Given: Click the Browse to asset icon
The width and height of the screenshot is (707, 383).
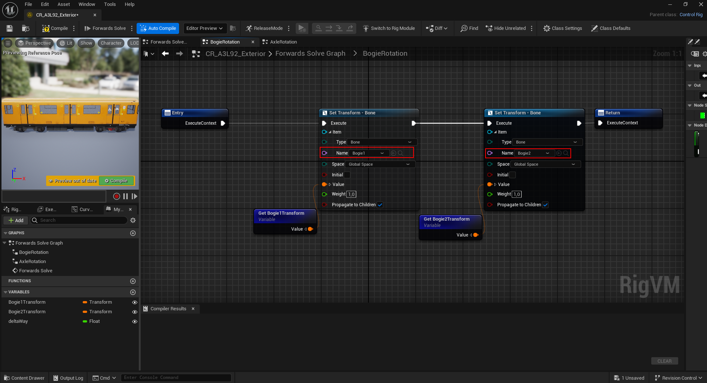Looking at the screenshot, I should pos(25,28).
